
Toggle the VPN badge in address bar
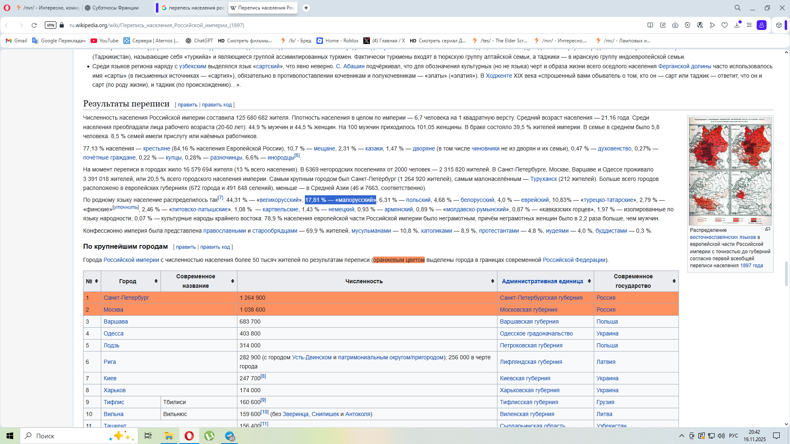click(x=50, y=25)
